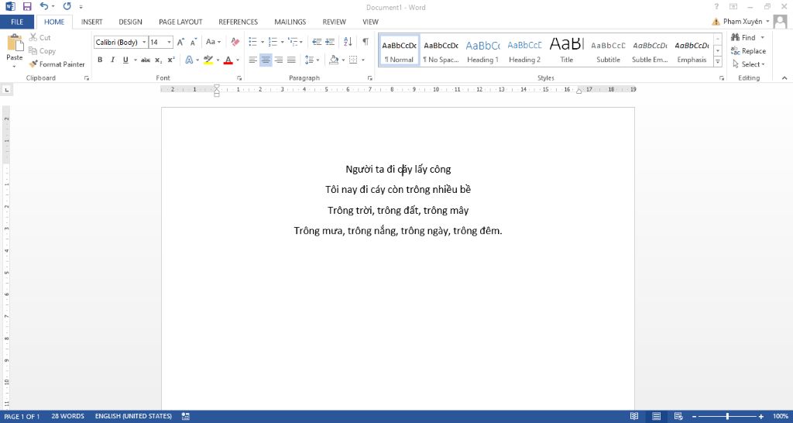
Task: Open the font name dropdown
Action: (145, 43)
